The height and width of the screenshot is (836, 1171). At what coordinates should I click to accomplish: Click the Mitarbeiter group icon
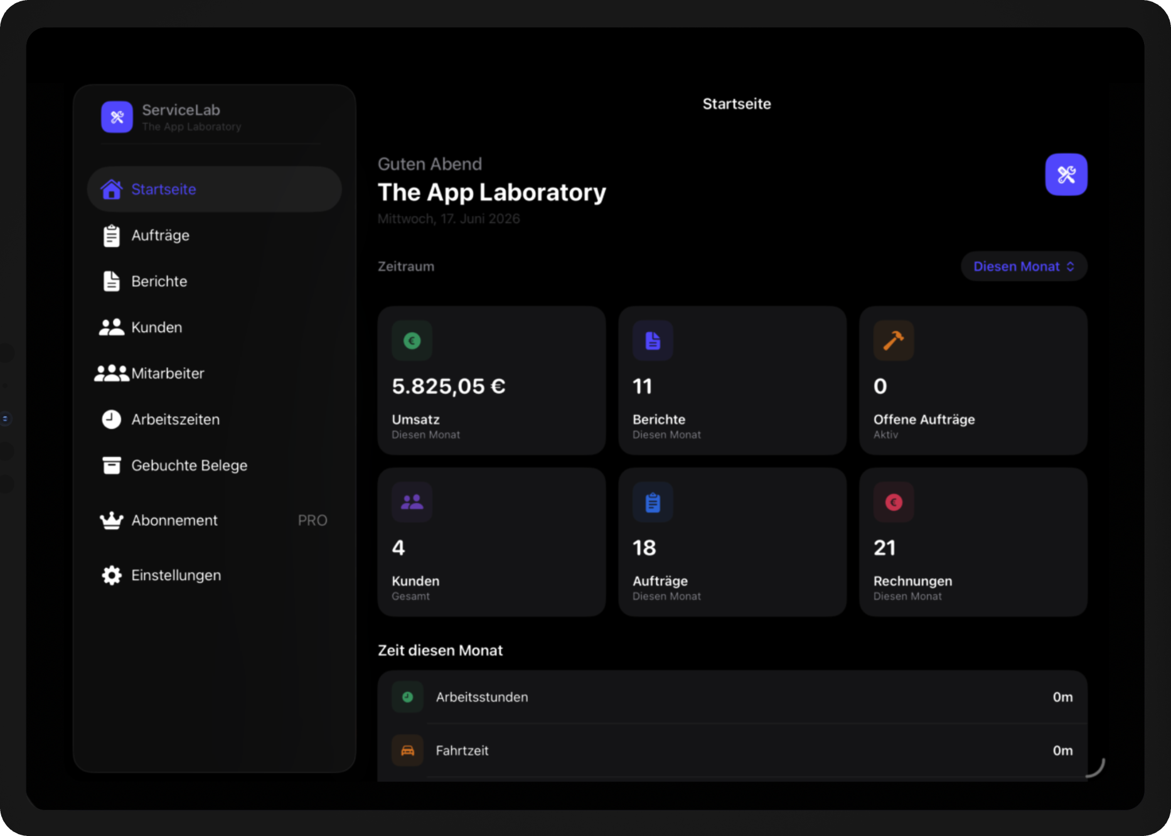click(112, 373)
